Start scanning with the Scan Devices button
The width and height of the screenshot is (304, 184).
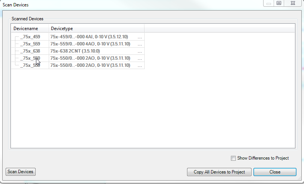21,172
